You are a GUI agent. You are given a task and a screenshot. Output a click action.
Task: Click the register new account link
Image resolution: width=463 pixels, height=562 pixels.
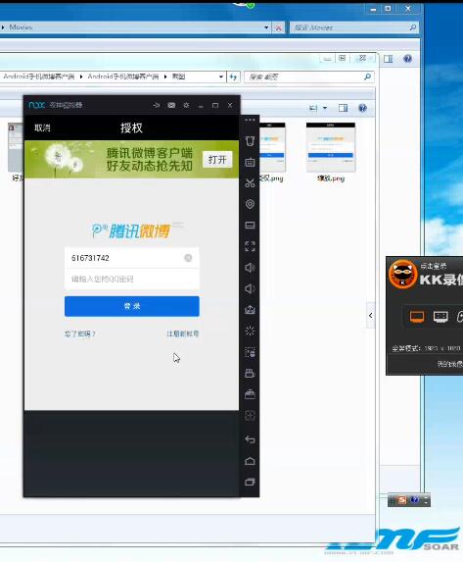click(x=183, y=333)
